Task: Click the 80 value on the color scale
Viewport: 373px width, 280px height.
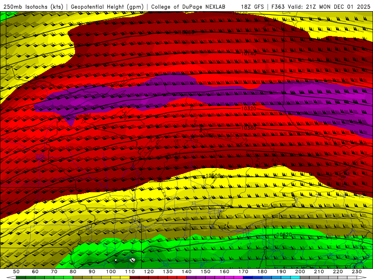Action: pos(73,272)
